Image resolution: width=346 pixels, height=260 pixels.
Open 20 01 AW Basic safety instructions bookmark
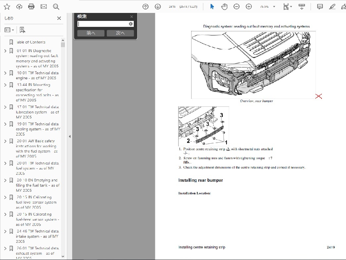tap(37, 149)
